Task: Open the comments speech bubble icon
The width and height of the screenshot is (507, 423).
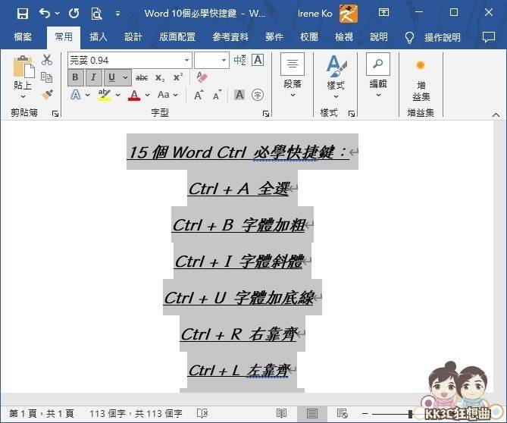Action: [x=489, y=37]
